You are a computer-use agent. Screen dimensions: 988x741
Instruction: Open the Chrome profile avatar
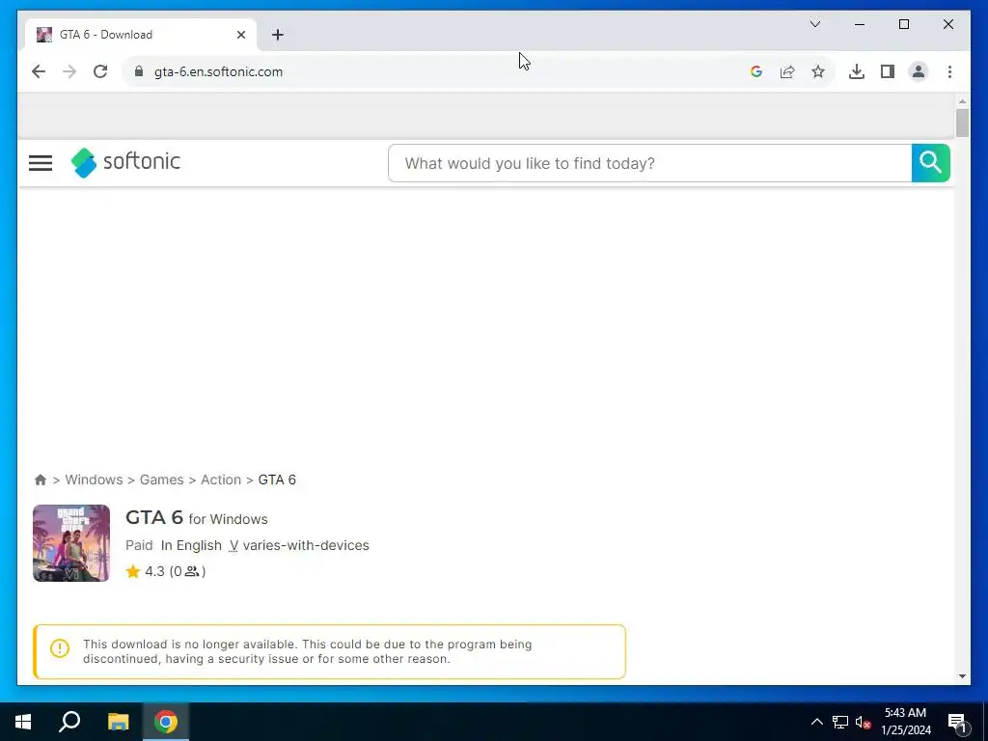coord(919,71)
